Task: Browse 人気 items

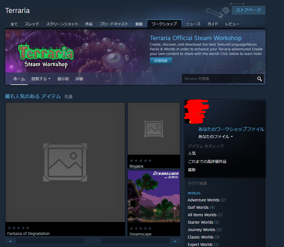Action: (192, 153)
